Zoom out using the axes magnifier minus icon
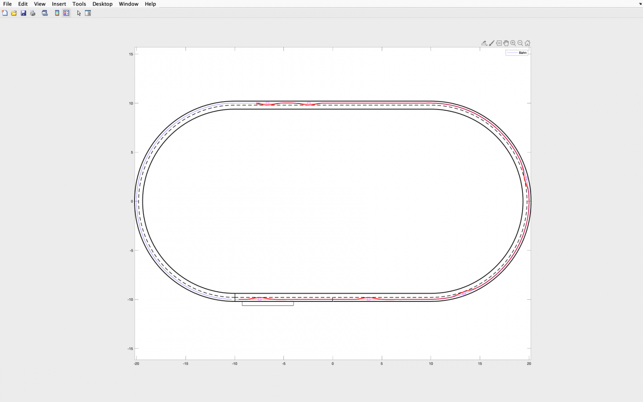643x402 pixels. [x=520, y=43]
